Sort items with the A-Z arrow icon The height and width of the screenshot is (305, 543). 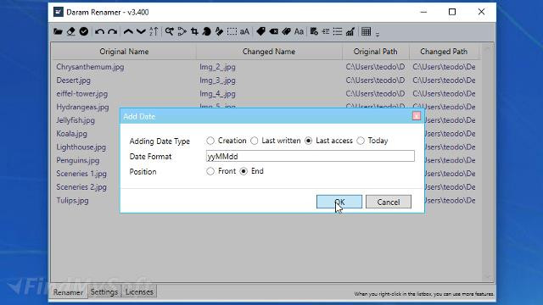(154, 32)
